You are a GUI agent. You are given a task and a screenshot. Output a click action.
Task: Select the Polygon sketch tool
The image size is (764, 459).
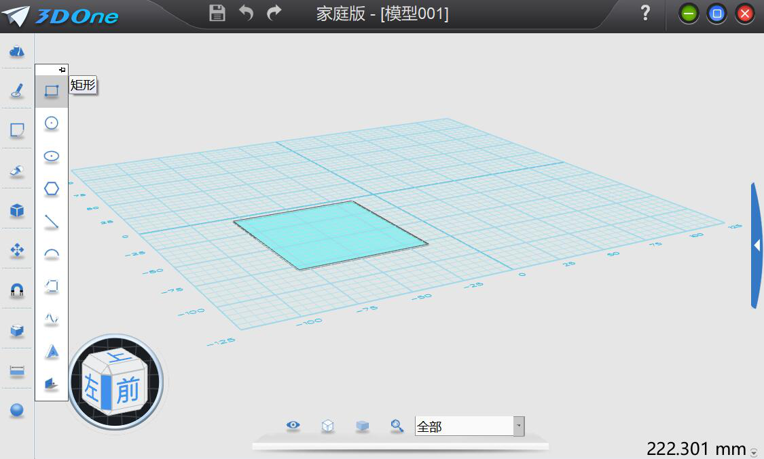tap(51, 188)
